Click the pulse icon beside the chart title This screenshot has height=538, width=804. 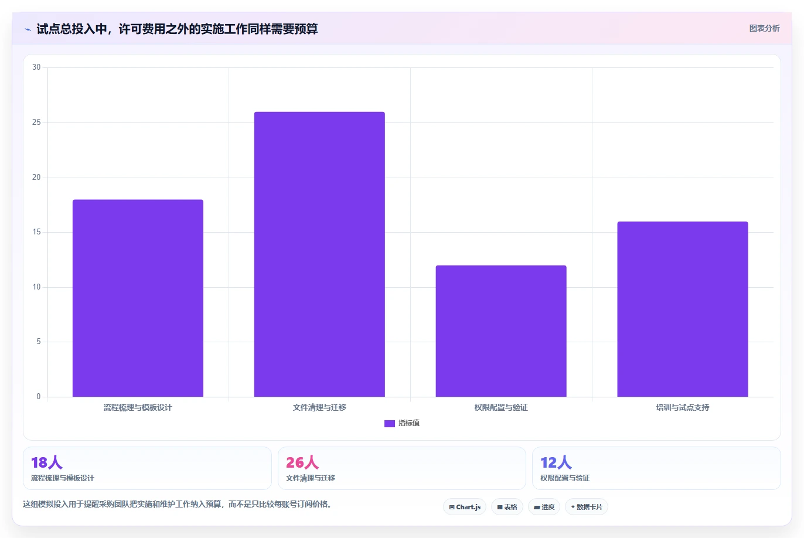click(28, 29)
